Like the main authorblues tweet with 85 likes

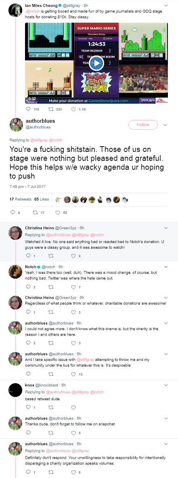click(x=58, y=213)
